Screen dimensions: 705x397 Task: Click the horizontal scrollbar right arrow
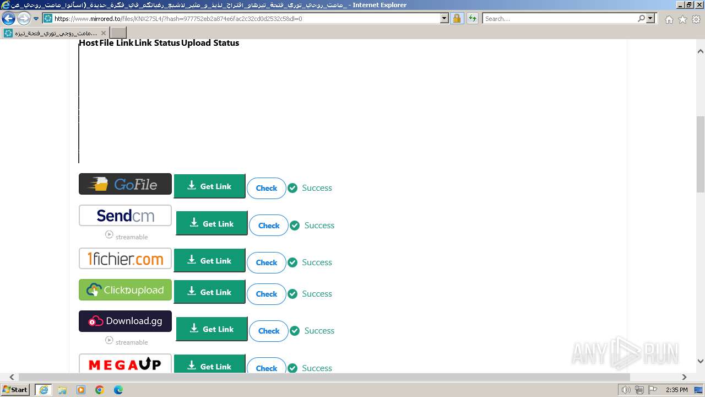[x=684, y=377]
